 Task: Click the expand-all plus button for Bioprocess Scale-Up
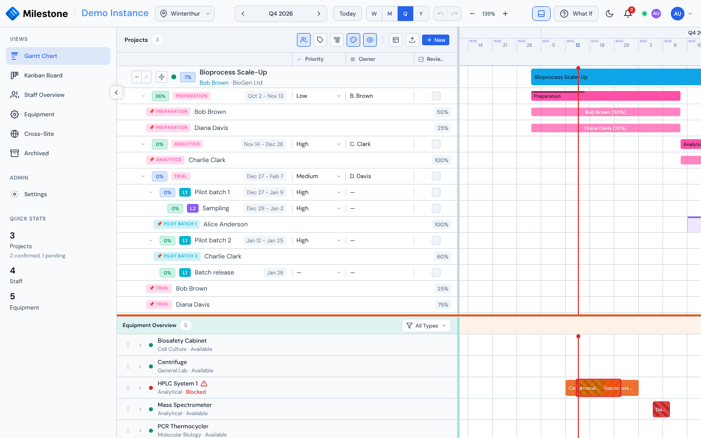click(x=147, y=77)
